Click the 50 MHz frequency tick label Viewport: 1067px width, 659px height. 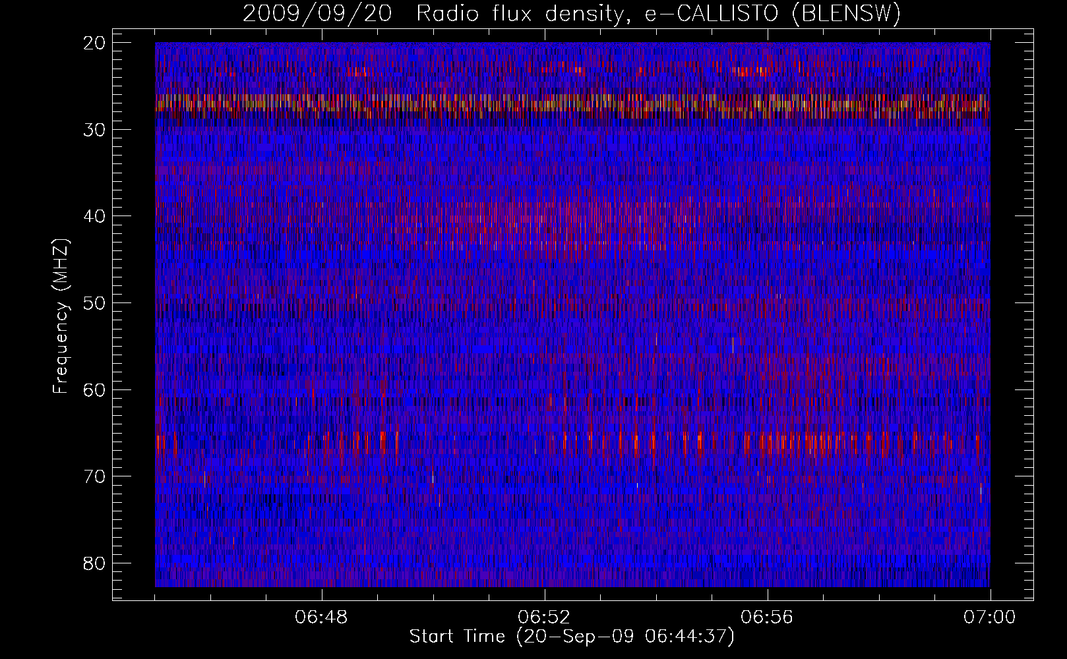point(95,303)
